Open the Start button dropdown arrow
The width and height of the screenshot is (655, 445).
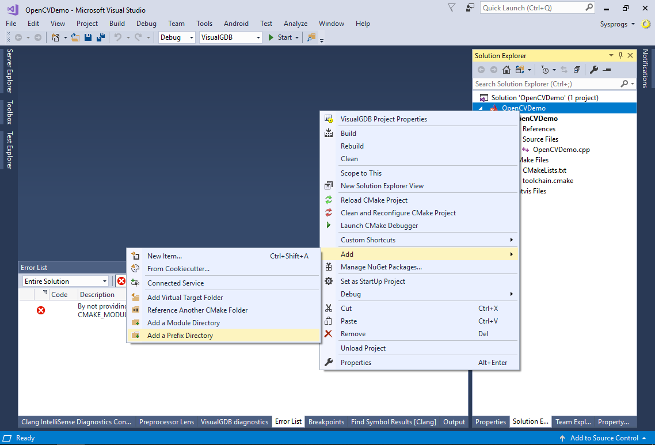[x=297, y=37]
